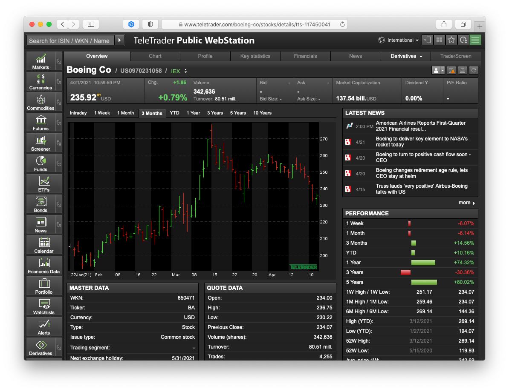Expand the Futures submenu tree icon
Image resolution: width=509 pixels, height=392 pixels.
tap(59, 123)
